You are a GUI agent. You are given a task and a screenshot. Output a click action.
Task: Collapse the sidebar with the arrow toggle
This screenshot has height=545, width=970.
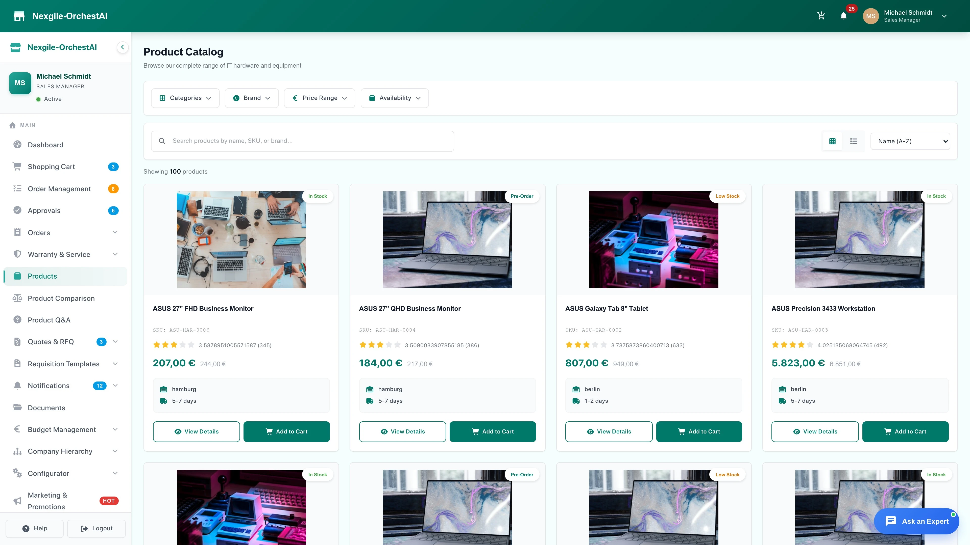(x=122, y=47)
